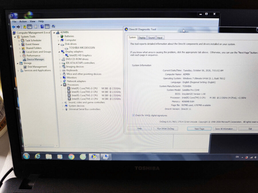The image size is (258, 193).
Task: Click the Forward arrow in Computer Management toolbar
Action: [x=18, y=27]
